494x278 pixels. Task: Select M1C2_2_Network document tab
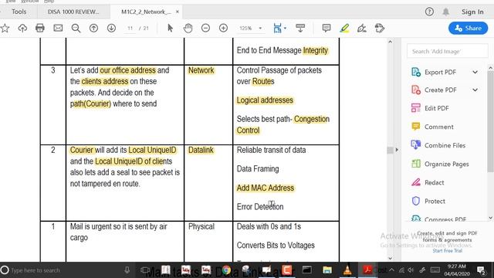pyautogui.click(x=146, y=12)
